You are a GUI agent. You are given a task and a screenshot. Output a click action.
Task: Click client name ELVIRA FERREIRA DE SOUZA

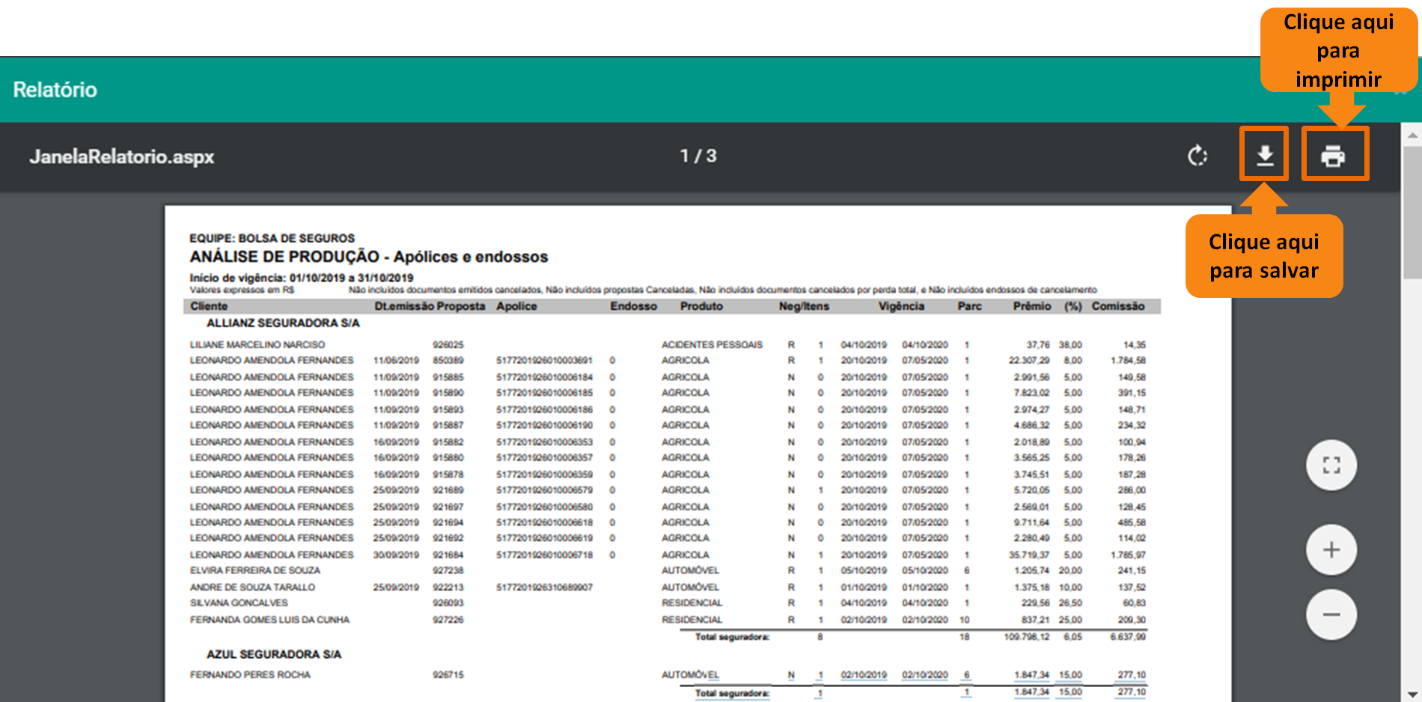(255, 570)
